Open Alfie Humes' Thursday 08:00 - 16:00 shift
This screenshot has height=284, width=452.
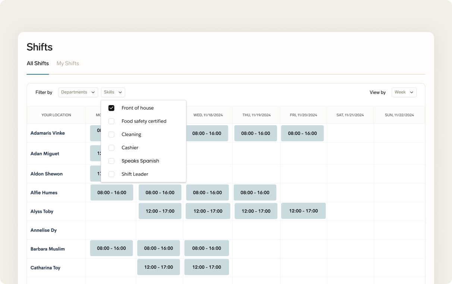click(255, 193)
